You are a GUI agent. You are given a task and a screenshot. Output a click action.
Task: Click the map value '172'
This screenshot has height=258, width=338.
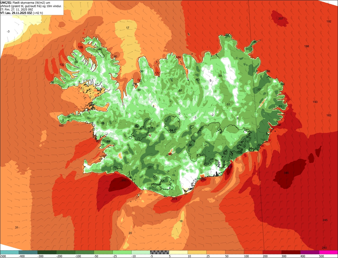pos(157,73)
